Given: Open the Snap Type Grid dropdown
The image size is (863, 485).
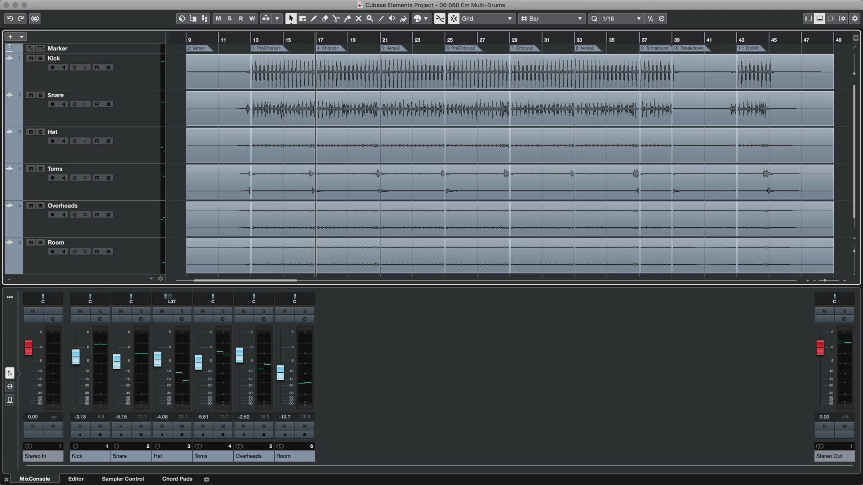Looking at the screenshot, I should (x=487, y=18).
